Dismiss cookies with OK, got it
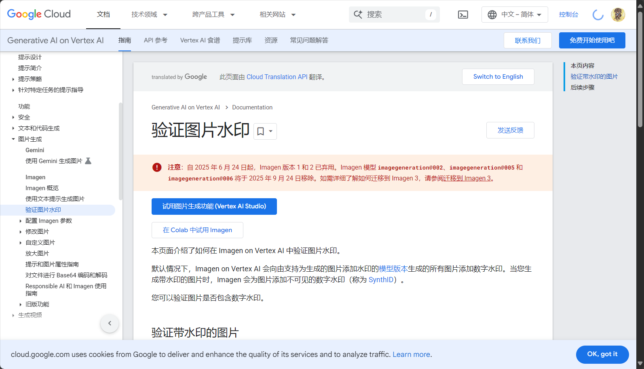644x369 pixels. point(602,354)
